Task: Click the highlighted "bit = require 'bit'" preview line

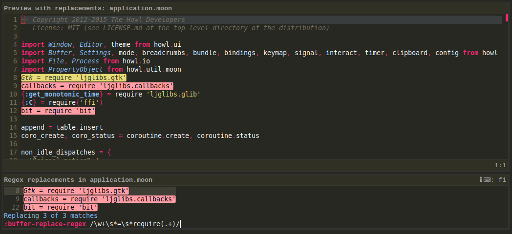Action: 58,111
